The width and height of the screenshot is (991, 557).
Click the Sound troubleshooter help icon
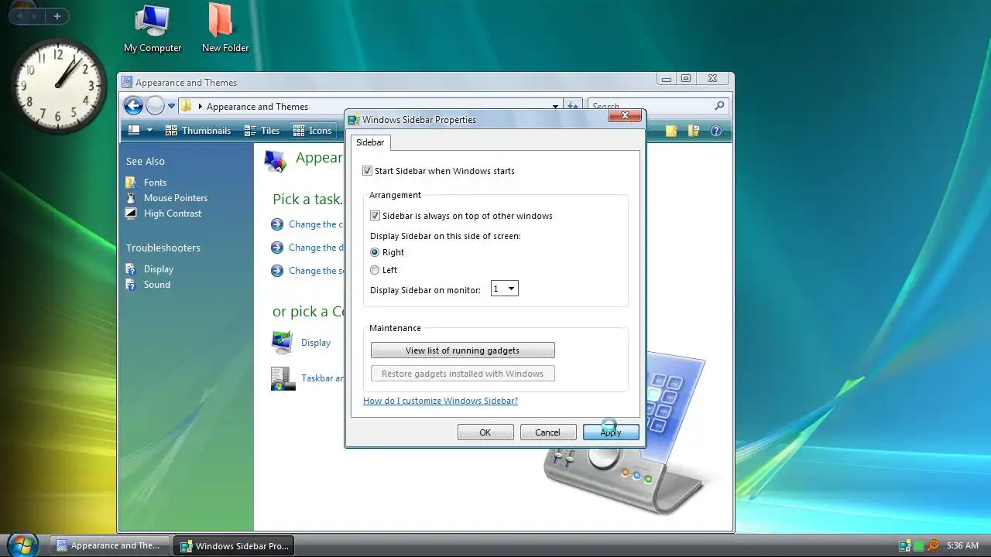pyautogui.click(x=131, y=285)
